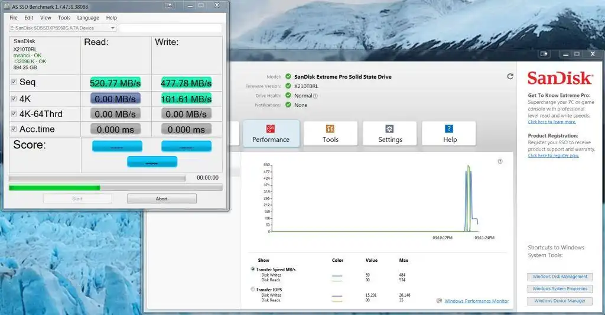Image resolution: width=605 pixels, height=315 pixels.
Task: Click the Drive Health green check icon
Action: click(288, 95)
